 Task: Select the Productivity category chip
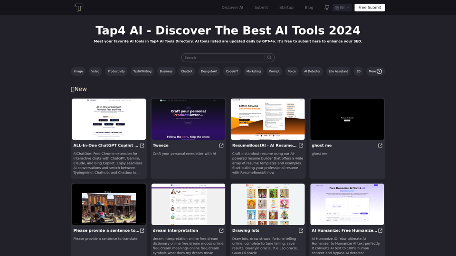116,72
